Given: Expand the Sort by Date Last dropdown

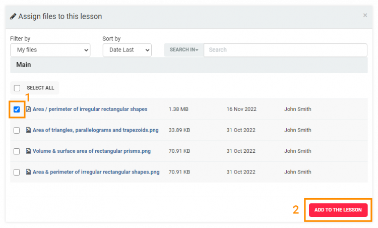Looking at the screenshot, I should (x=127, y=50).
